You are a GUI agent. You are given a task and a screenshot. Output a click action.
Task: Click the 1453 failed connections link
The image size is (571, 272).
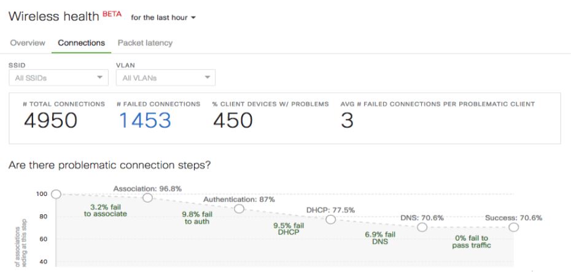point(145,121)
